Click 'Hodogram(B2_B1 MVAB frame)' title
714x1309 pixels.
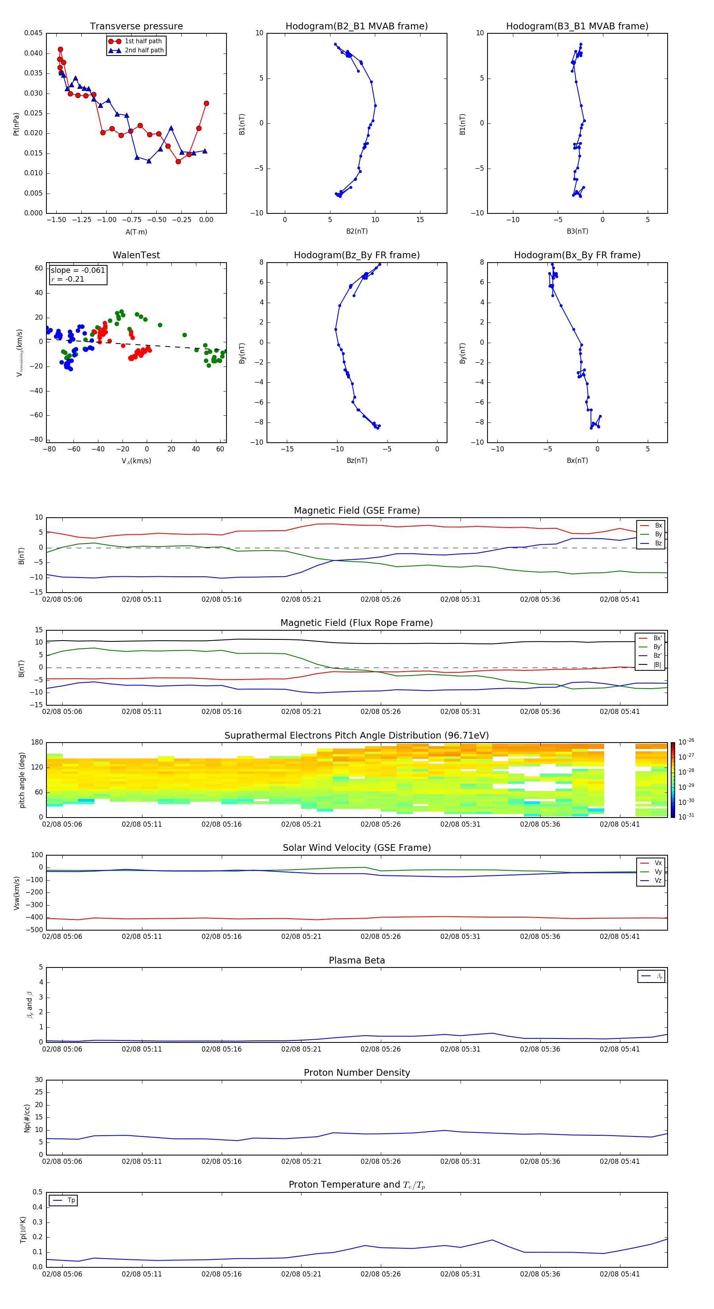pos(357,27)
